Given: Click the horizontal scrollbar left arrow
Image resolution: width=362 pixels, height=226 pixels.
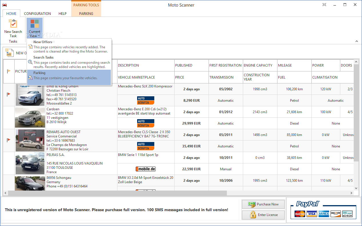Looking at the screenshot, I should coord(6,193).
